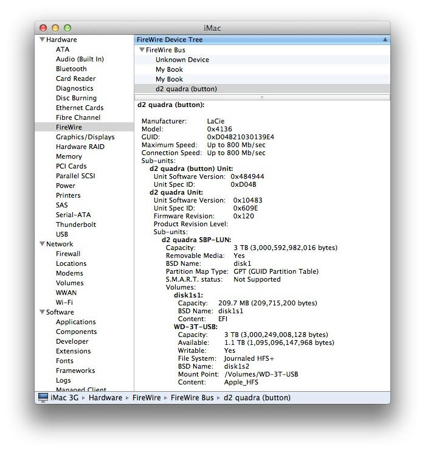Viewport: 425px width, 452px height.
Task: Select Fibre Channel in sidebar
Action: [x=78, y=117]
